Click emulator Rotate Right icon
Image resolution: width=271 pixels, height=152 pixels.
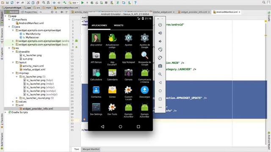160,58
